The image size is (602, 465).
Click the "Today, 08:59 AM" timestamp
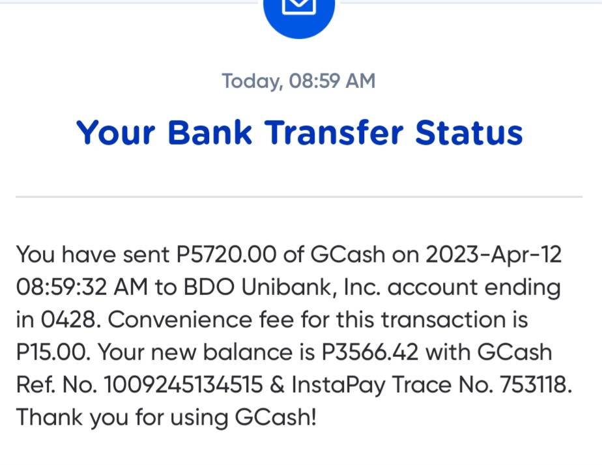(298, 81)
